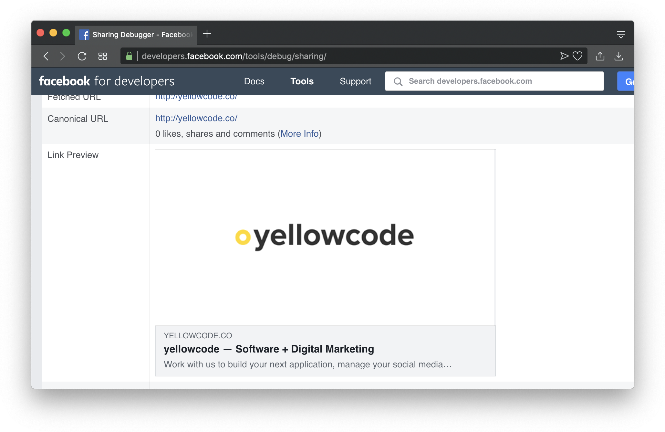Click the YELLOWCODE.CO domain label

click(x=198, y=336)
